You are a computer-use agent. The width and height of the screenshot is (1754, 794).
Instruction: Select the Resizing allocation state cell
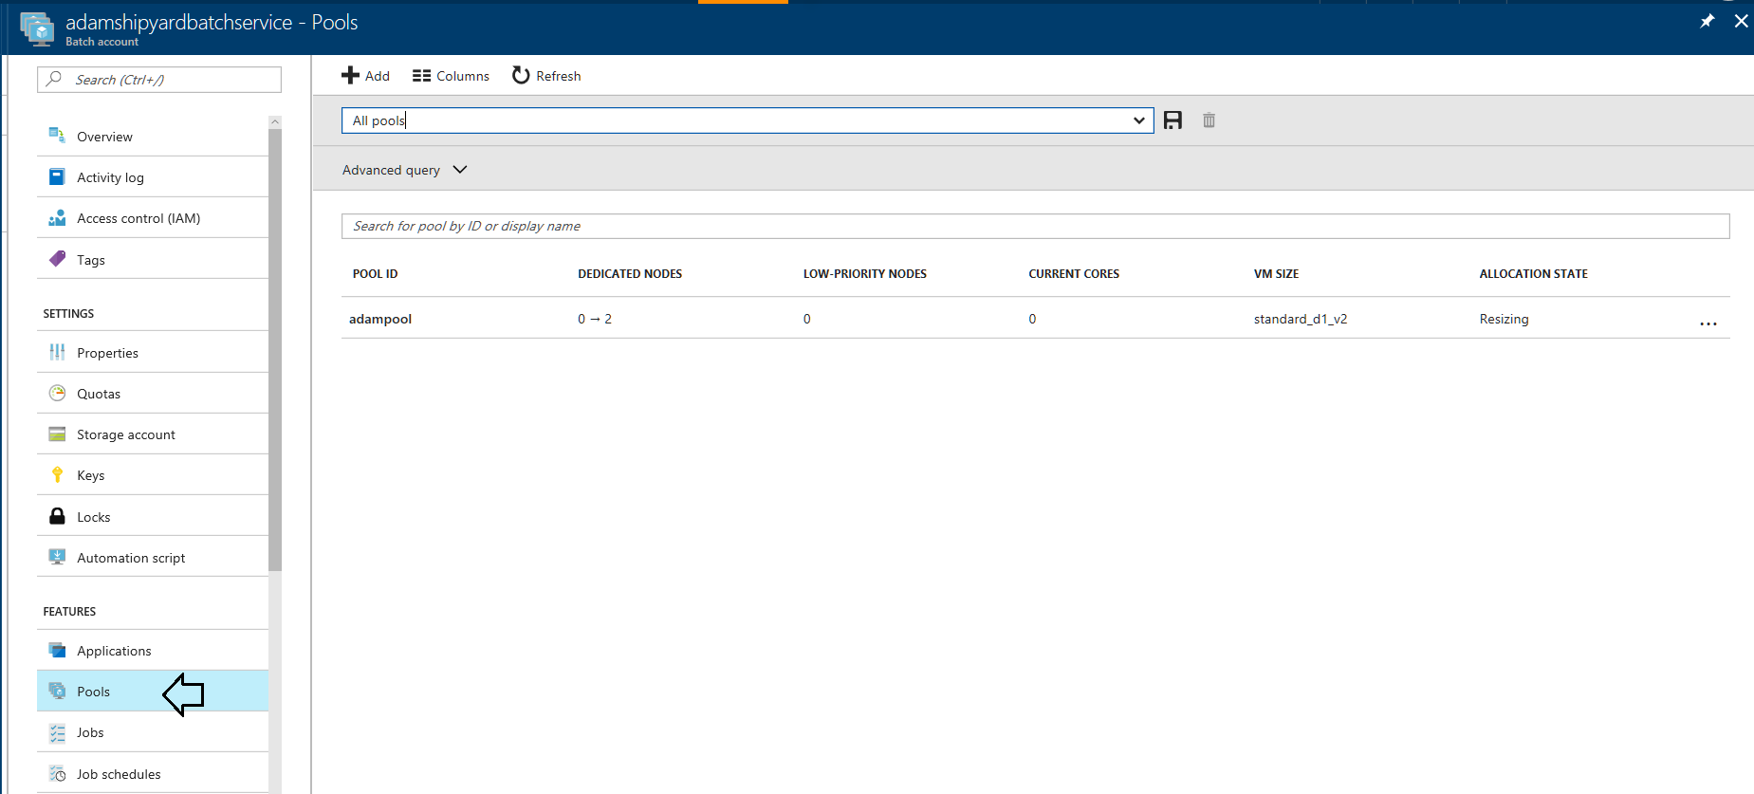(x=1504, y=319)
